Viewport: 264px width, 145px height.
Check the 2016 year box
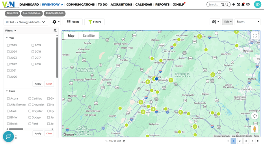coord(33,64)
